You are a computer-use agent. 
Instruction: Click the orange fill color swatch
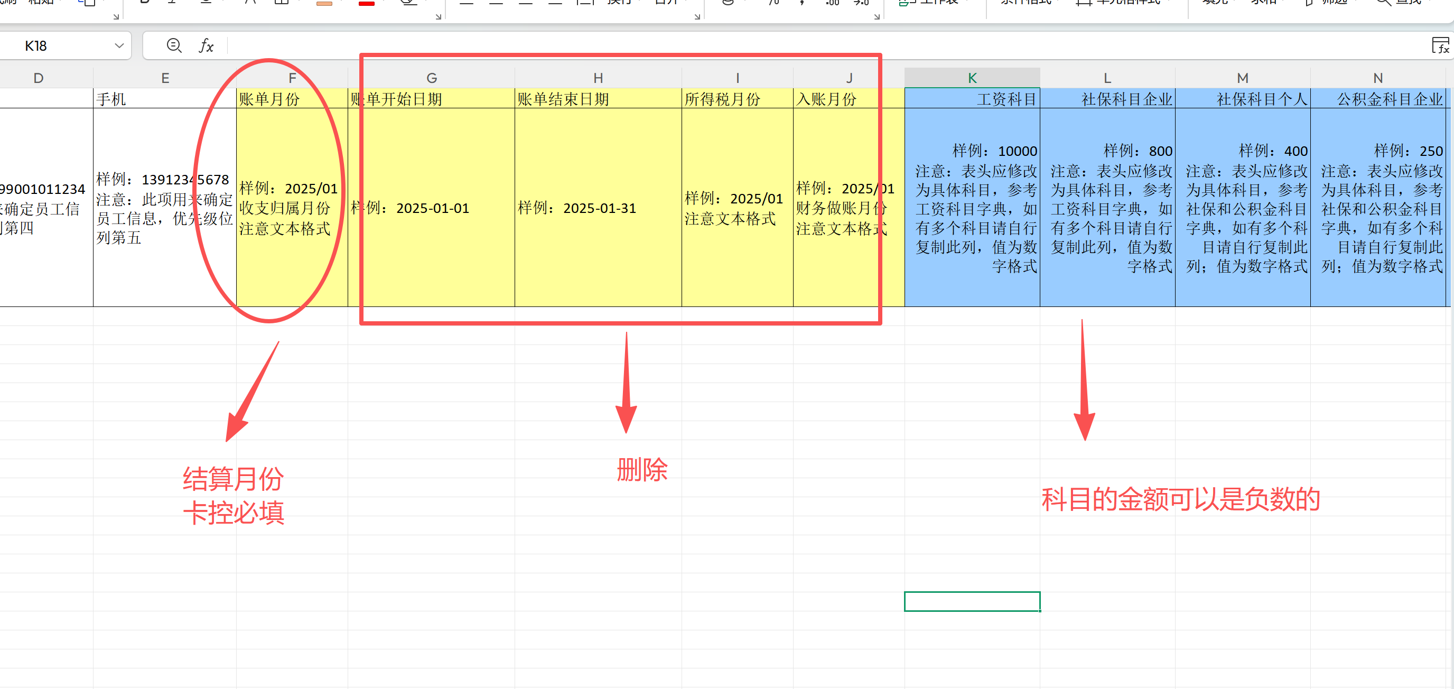point(324,3)
